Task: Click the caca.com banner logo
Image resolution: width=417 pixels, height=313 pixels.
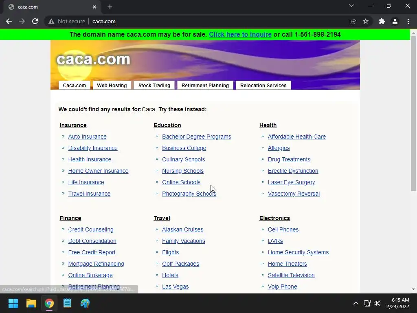Action: click(x=93, y=59)
